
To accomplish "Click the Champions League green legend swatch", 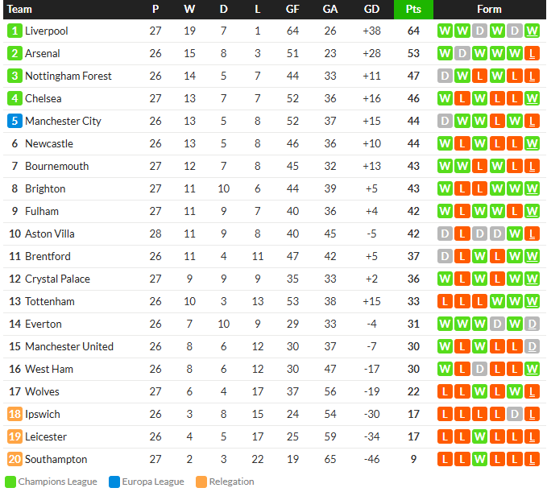I will (10, 482).
